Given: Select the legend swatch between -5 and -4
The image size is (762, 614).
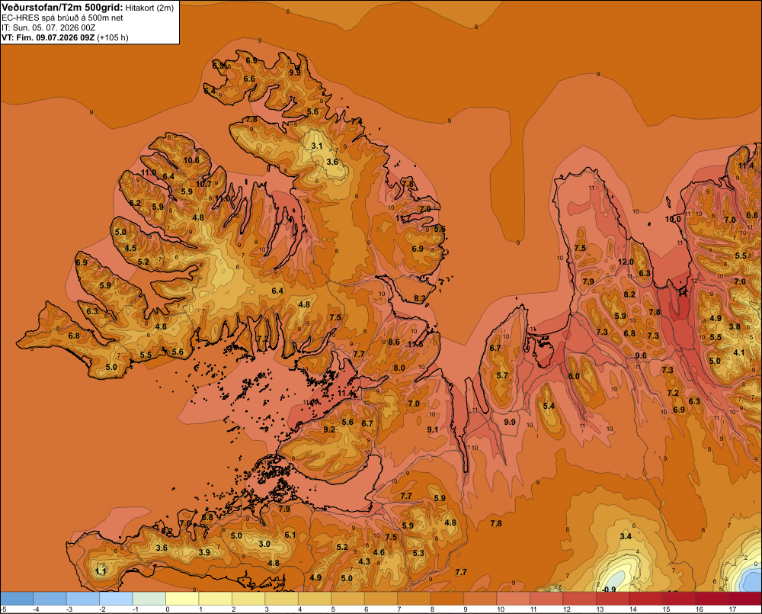Looking at the screenshot, I should 17,599.
